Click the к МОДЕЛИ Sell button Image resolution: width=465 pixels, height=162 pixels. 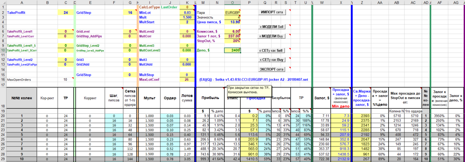coord(272,27)
